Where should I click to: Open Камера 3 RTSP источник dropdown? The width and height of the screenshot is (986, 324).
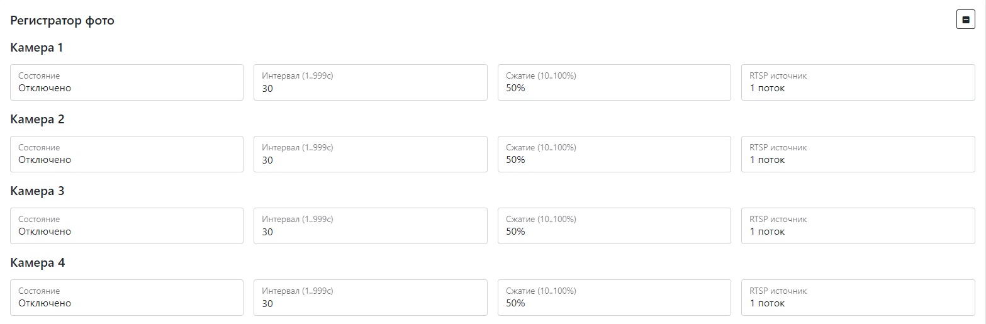[858, 226]
